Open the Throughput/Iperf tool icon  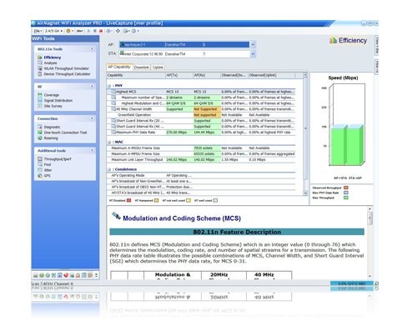coord(40,159)
